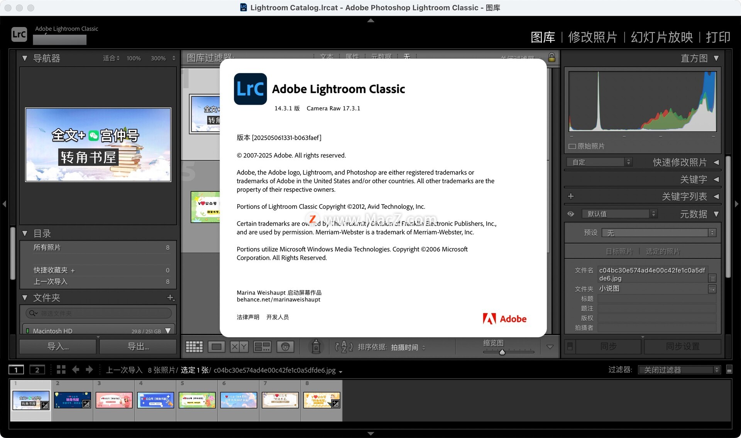Open People view with the face icon
This screenshot has width=741, height=438.
[x=285, y=347]
